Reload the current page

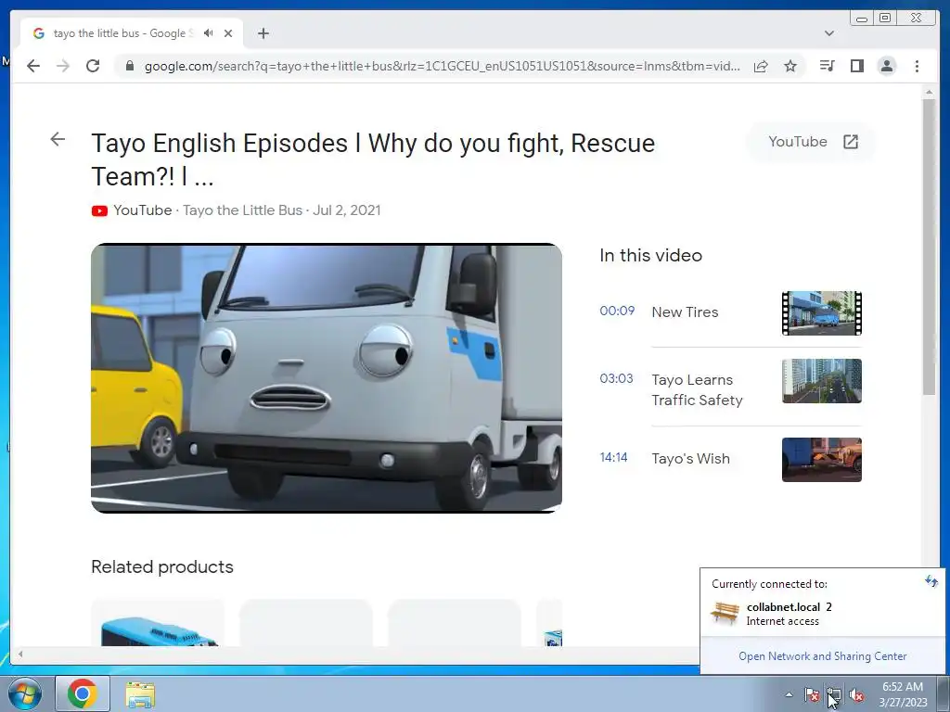(x=93, y=66)
